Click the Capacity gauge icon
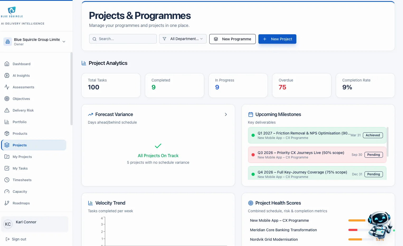This screenshot has width=403, height=246. (x=7, y=191)
